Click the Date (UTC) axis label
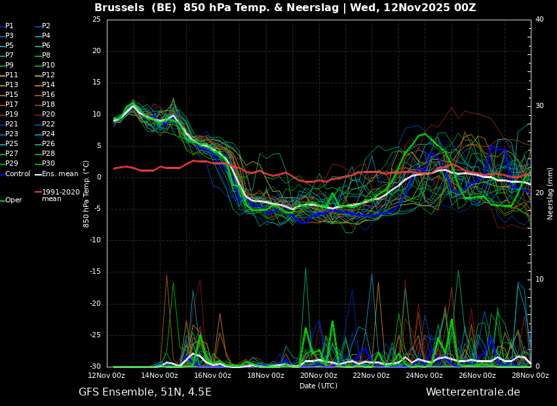The image size is (557, 406). coord(318,386)
